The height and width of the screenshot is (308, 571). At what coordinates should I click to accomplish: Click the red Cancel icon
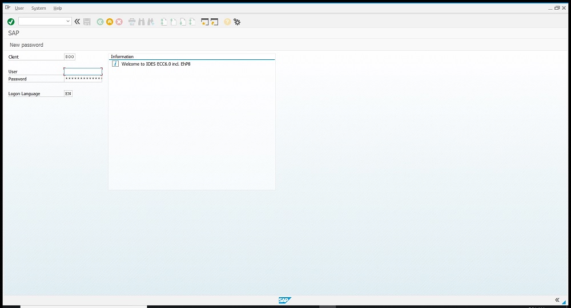[119, 22]
